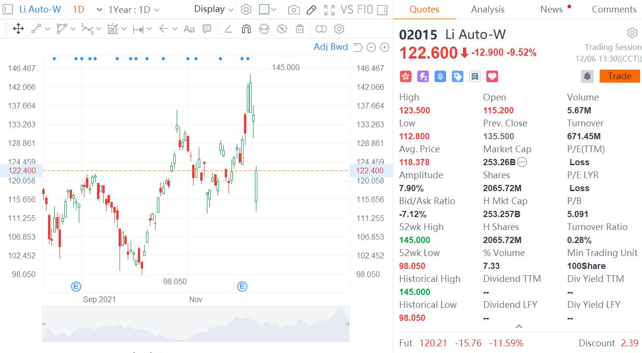Viewport: 642px width, 353px height.
Task: Add a comment bubble annotation
Action: 207,29
